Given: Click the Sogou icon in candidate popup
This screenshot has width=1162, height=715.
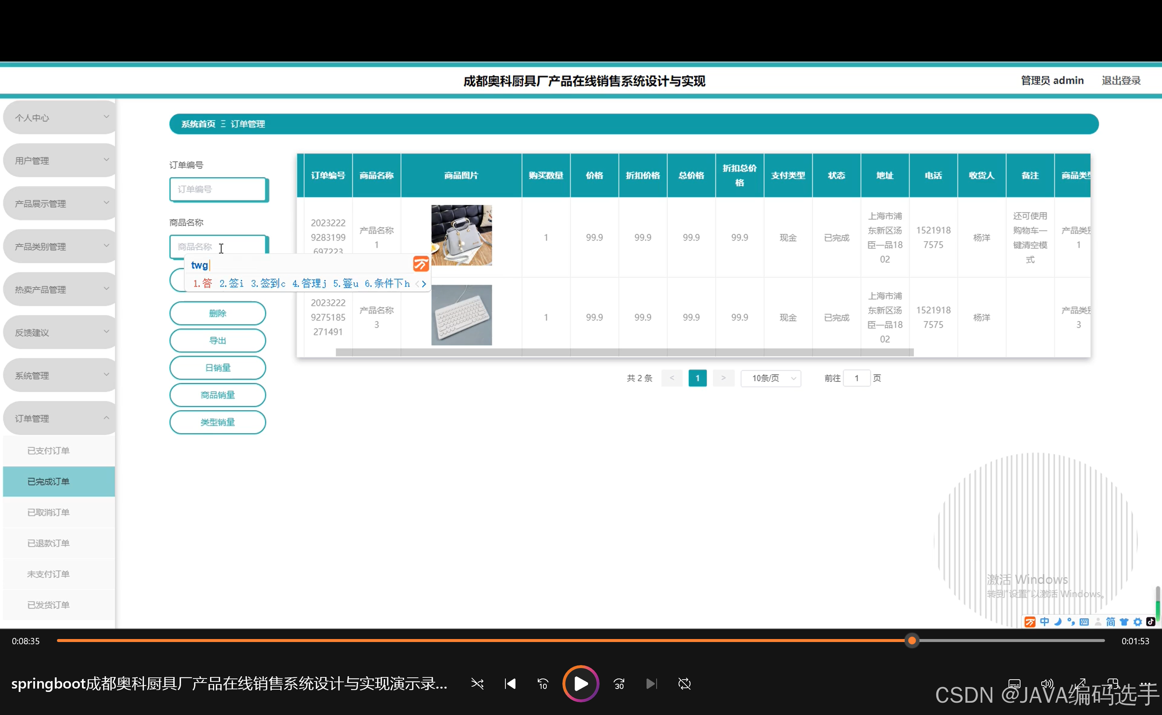Looking at the screenshot, I should pyautogui.click(x=421, y=264).
